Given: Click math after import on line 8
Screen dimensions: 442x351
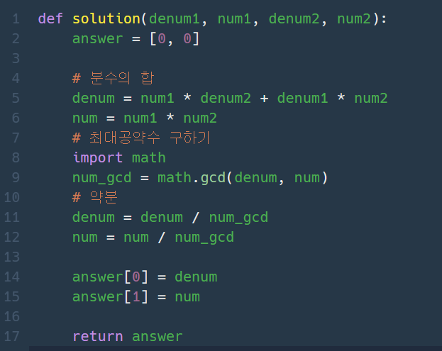Looking at the screenshot, I should (x=149, y=157).
